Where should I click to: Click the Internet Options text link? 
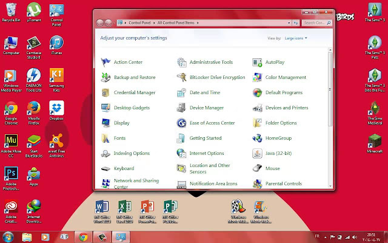tap(207, 153)
